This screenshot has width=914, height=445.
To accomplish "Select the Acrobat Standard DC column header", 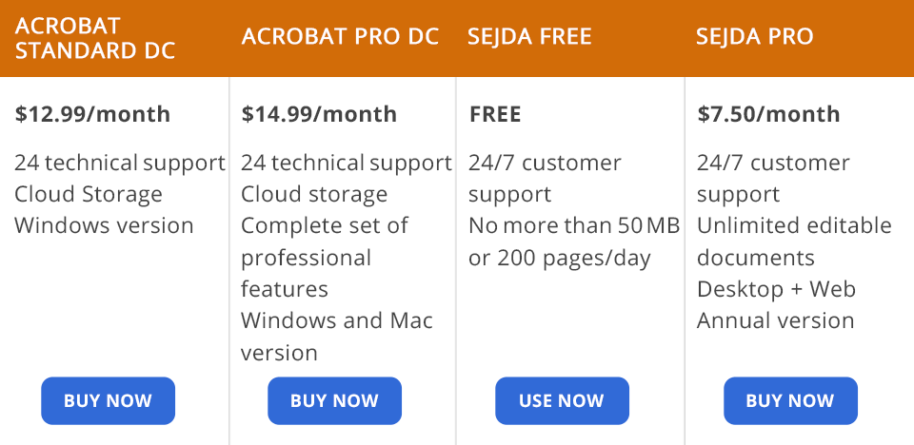I will 95,38.
